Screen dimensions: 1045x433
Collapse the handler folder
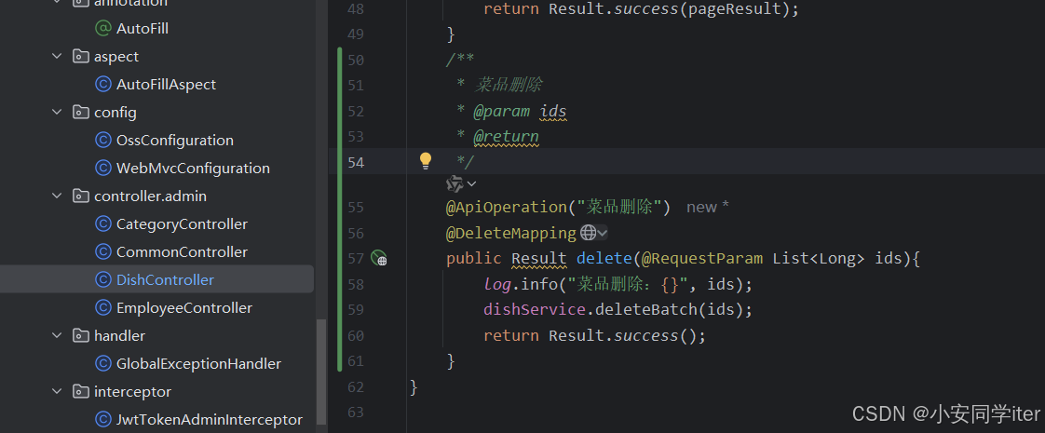tap(57, 336)
